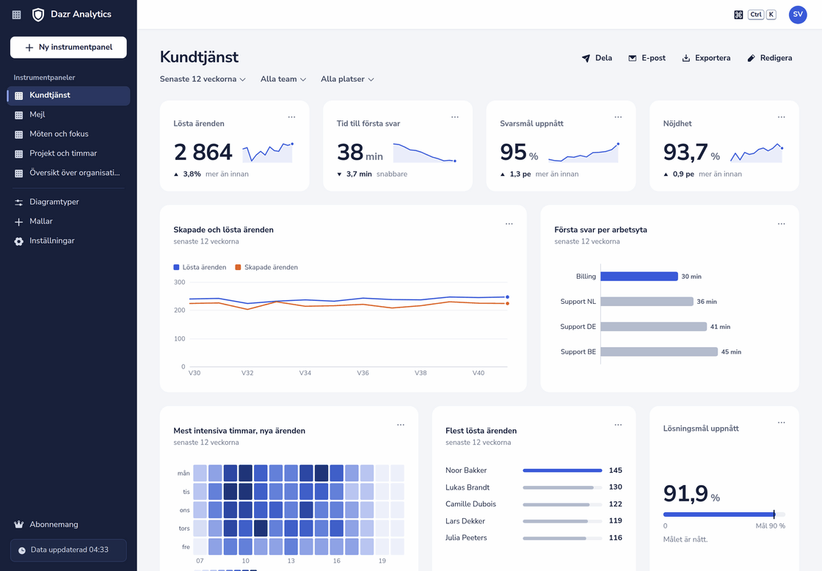This screenshot has height=571, width=822.
Task: Click the E-post envelope icon
Action: coord(632,58)
